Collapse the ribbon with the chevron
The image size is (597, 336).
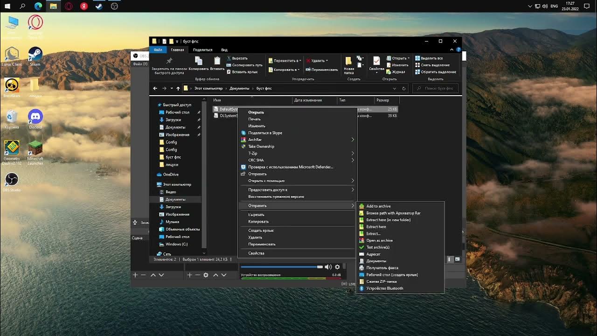point(451,49)
